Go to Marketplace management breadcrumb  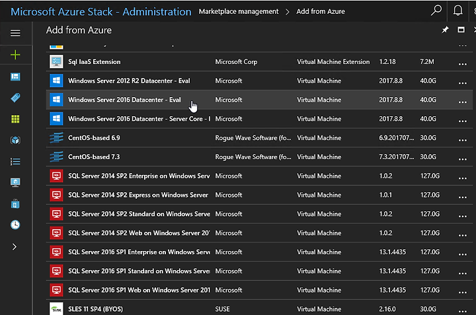239,11
